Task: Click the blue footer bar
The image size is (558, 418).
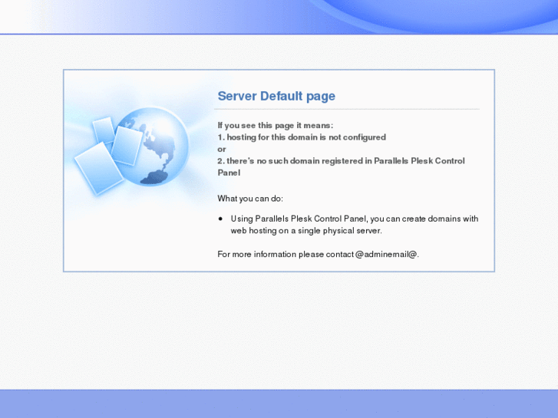Action: point(279,403)
